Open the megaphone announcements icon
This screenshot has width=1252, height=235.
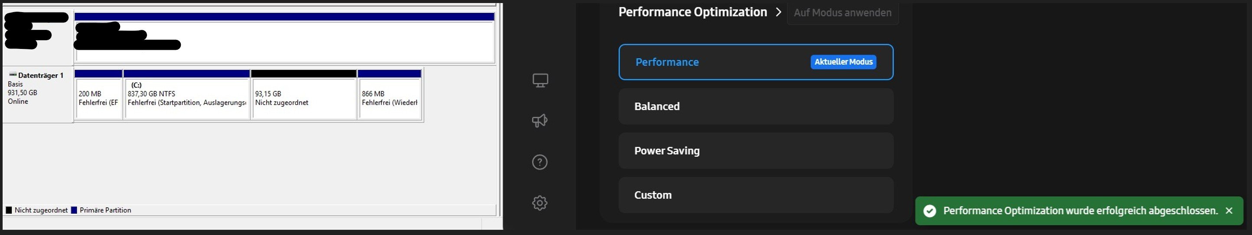click(x=539, y=120)
